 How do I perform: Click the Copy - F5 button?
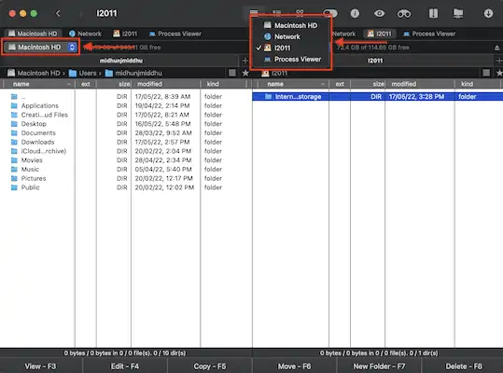coord(209,366)
